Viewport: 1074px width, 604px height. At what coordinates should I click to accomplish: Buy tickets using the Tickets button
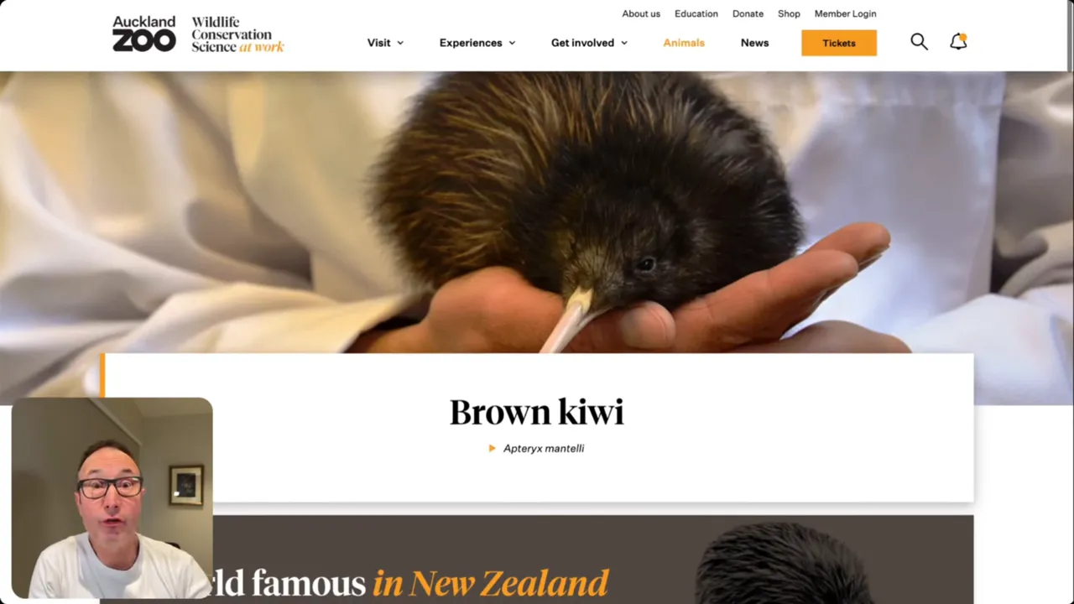pos(839,43)
